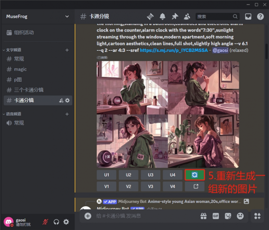269x230 pixels.
Task: Join the 常规 voice channel
Action: tap(38, 123)
